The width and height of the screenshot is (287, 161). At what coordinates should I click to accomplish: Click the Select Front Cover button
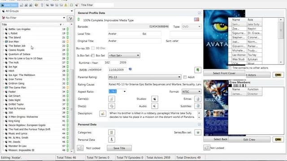(224, 73)
